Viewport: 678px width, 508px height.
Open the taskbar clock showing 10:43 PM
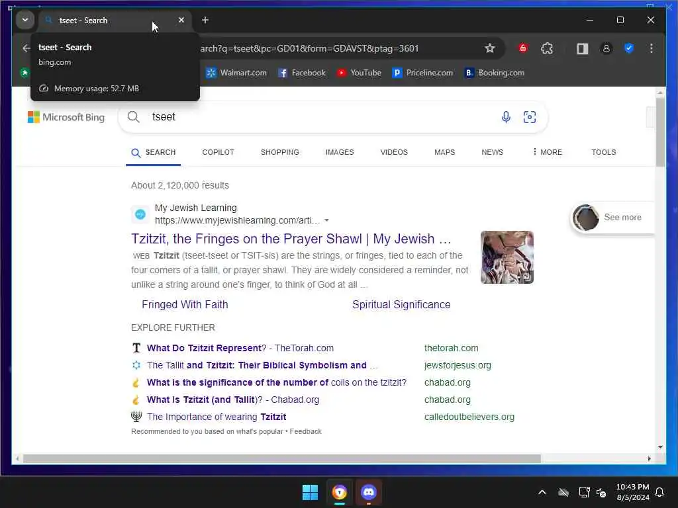[x=632, y=492]
